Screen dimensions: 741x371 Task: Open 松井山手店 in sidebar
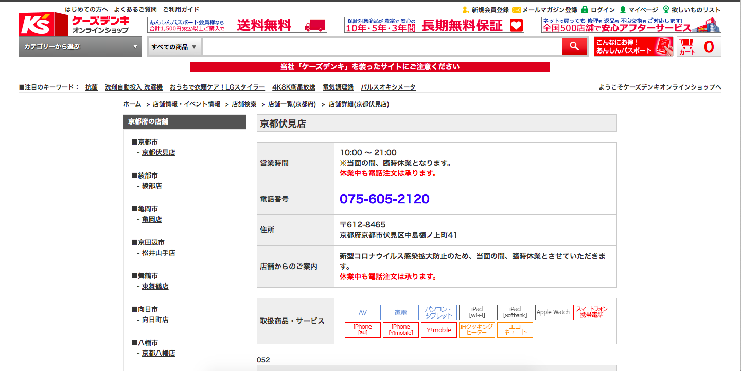(x=158, y=253)
